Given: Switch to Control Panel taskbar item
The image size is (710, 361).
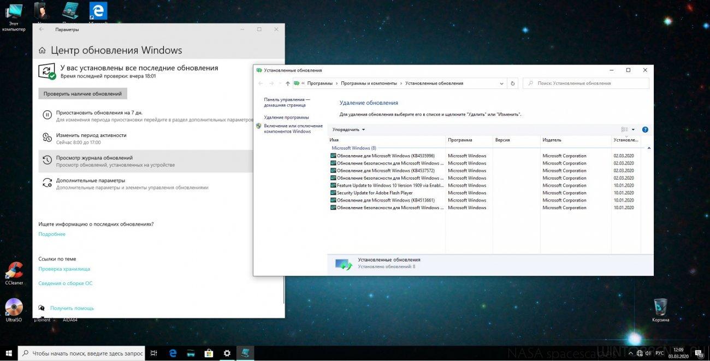Looking at the screenshot, I should point(245,353).
